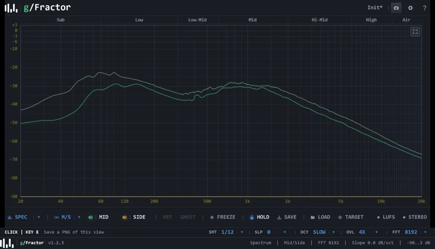This screenshot has height=249, width=435.
Task: Expand the SMT smoothing dropdown arrow
Action: pyautogui.click(x=242, y=232)
